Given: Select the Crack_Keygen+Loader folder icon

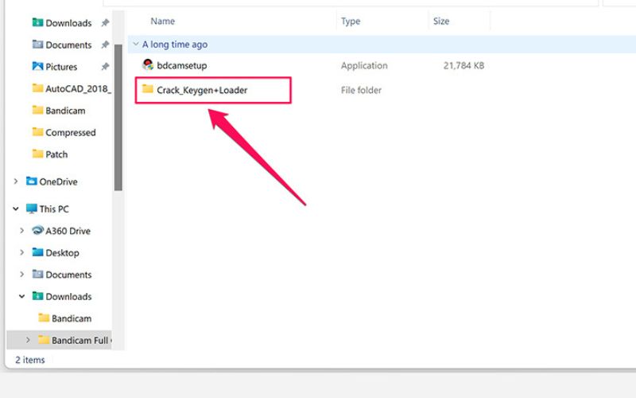Looking at the screenshot, I should click(x=148, y=88).
